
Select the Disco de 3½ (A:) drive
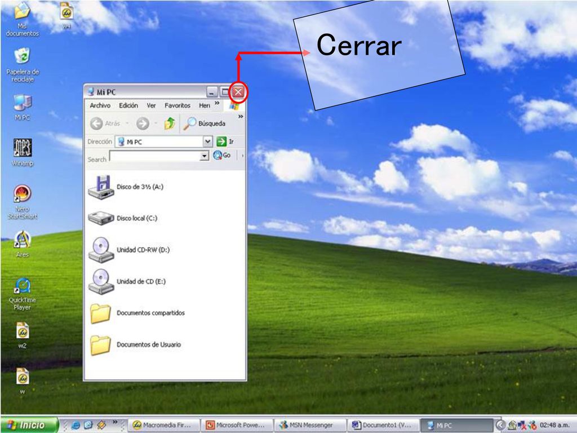tap(126, 187)
